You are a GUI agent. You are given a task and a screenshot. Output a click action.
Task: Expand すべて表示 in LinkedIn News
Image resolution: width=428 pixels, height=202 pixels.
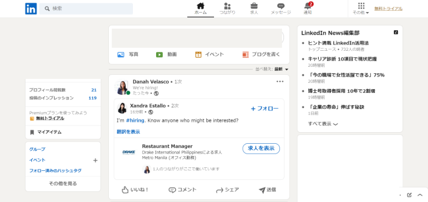(323, 124)
